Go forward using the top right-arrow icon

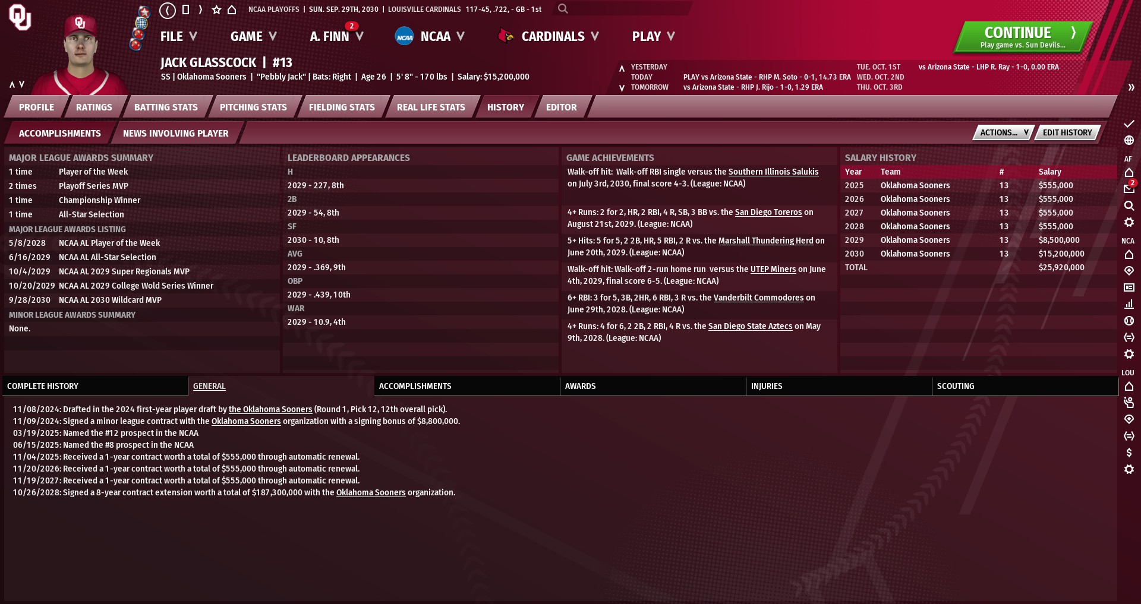(200, 10)
